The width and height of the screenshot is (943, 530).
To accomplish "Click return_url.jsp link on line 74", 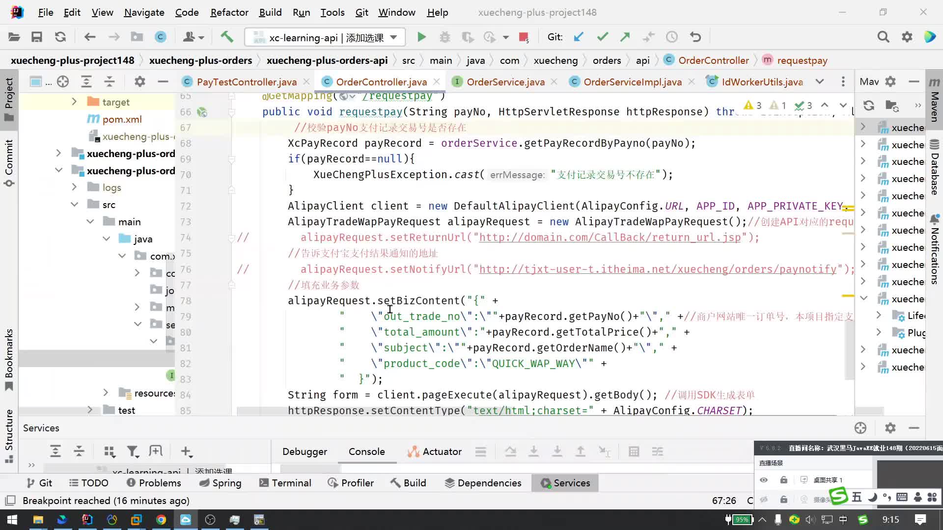I will (610, 238).
